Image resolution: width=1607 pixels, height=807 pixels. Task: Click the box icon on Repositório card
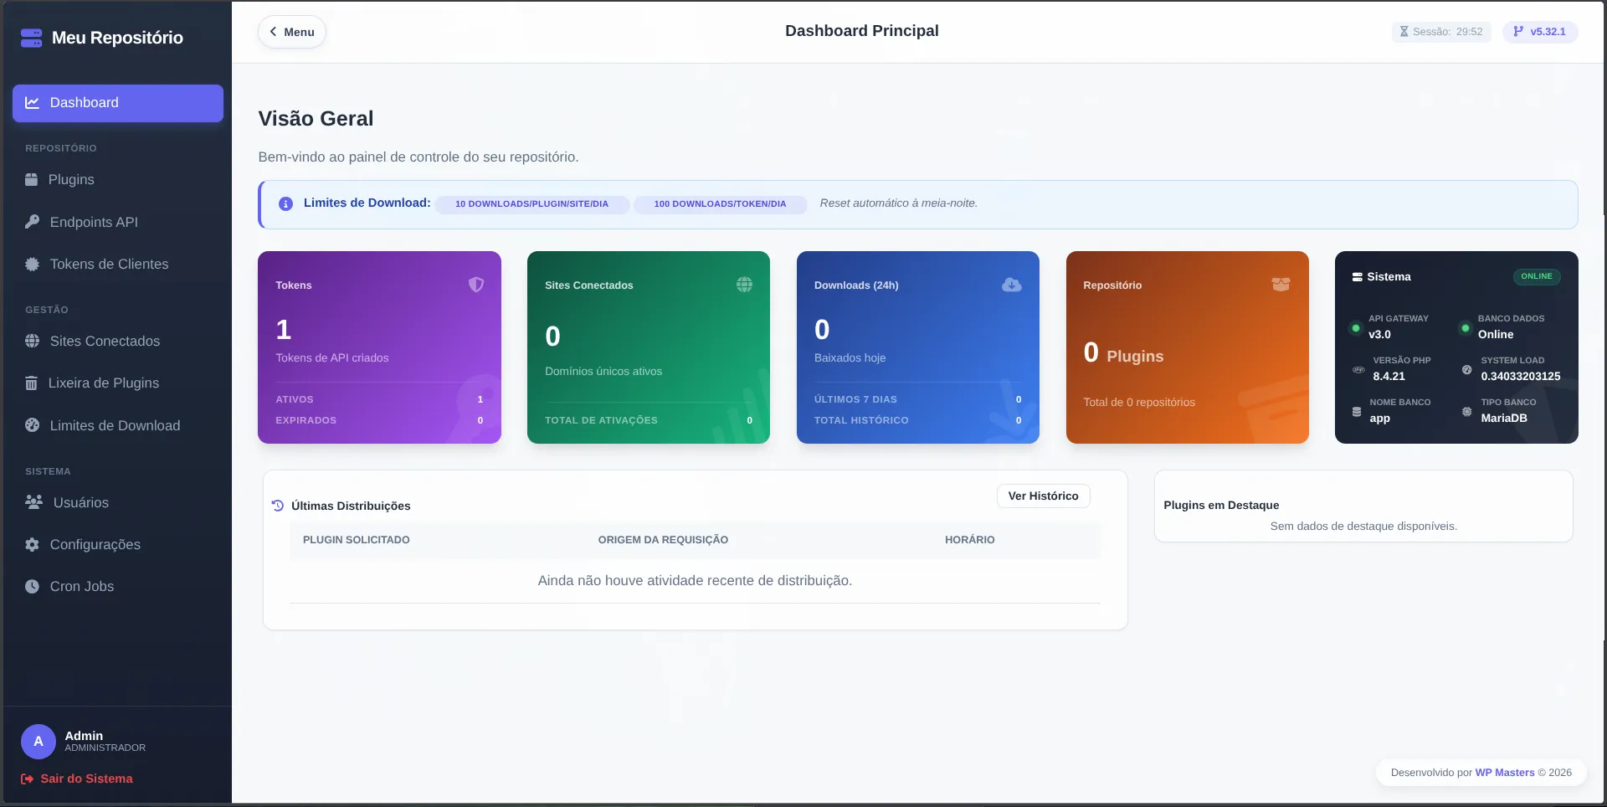point(1281,285)
